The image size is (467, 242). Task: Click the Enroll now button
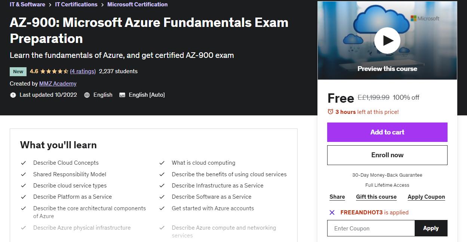tap(387, 155)
